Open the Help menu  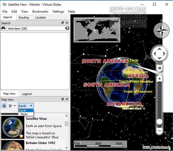(x=72, y=12)
